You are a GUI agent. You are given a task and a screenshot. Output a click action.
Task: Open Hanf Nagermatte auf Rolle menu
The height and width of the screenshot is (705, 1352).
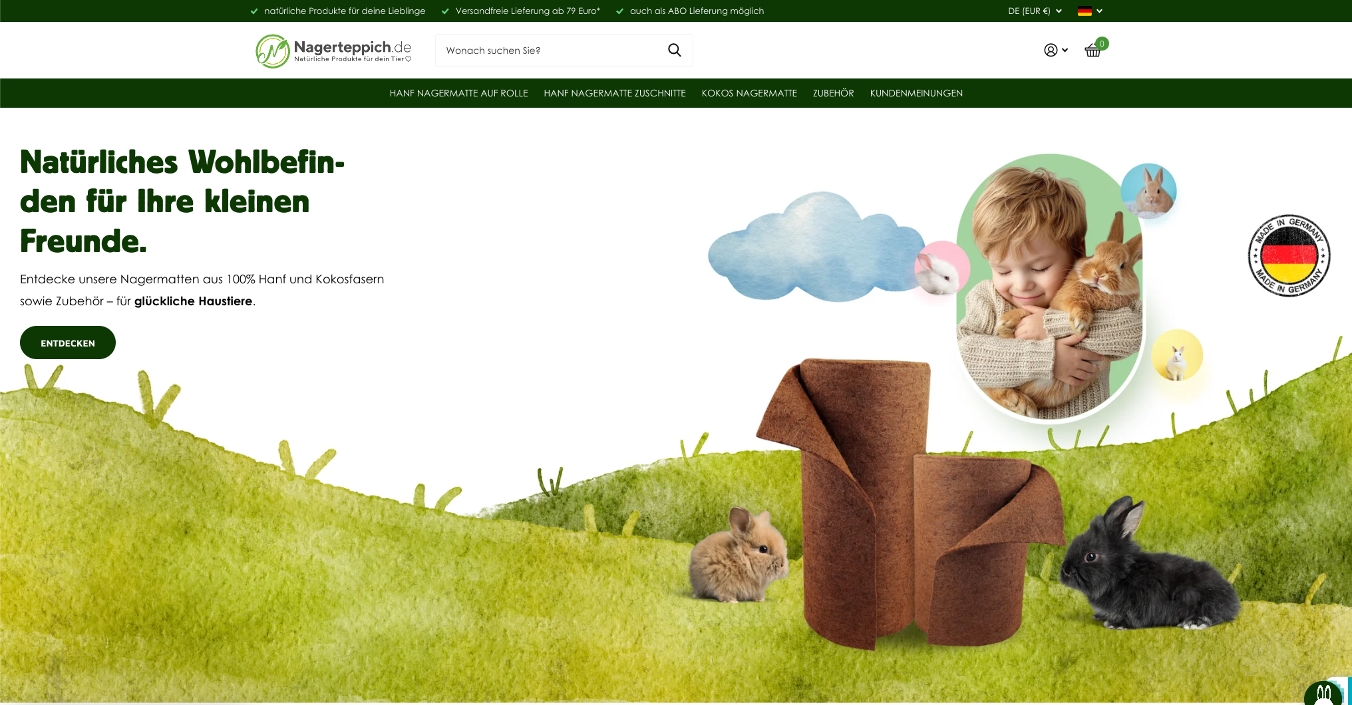click(x=458, y=93)
